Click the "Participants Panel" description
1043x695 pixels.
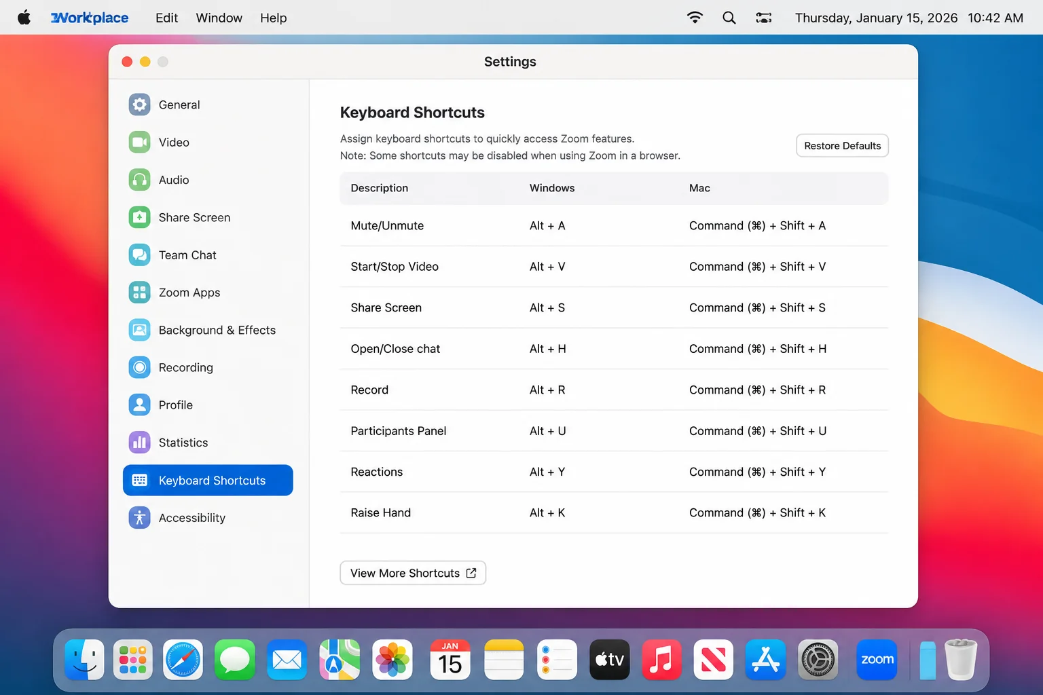(x=398, y=431)
